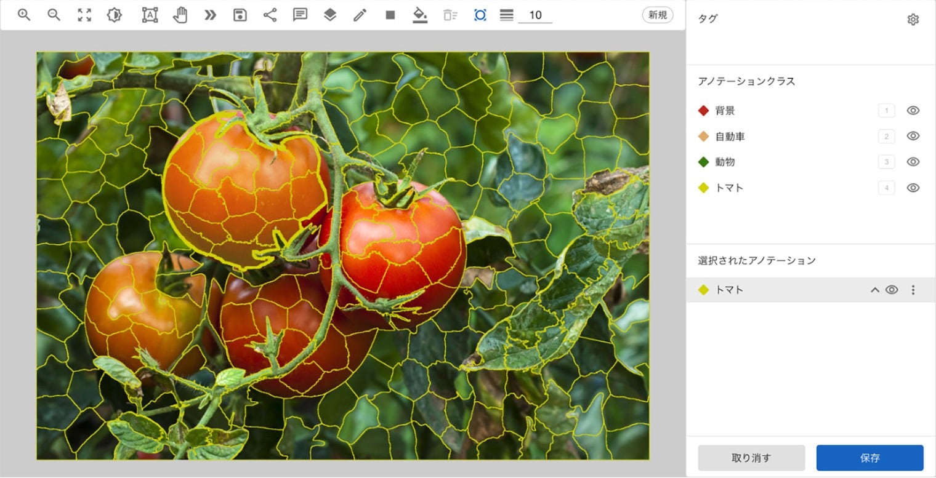Click the greyed delete list icon

click(x=450, y=15)
